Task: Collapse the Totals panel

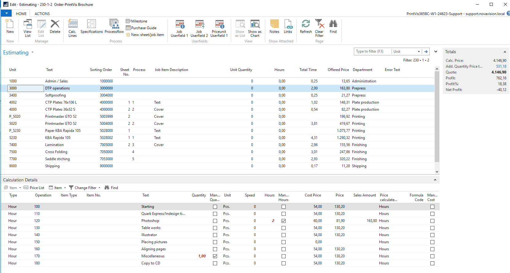Action: [x=504, y=52]
